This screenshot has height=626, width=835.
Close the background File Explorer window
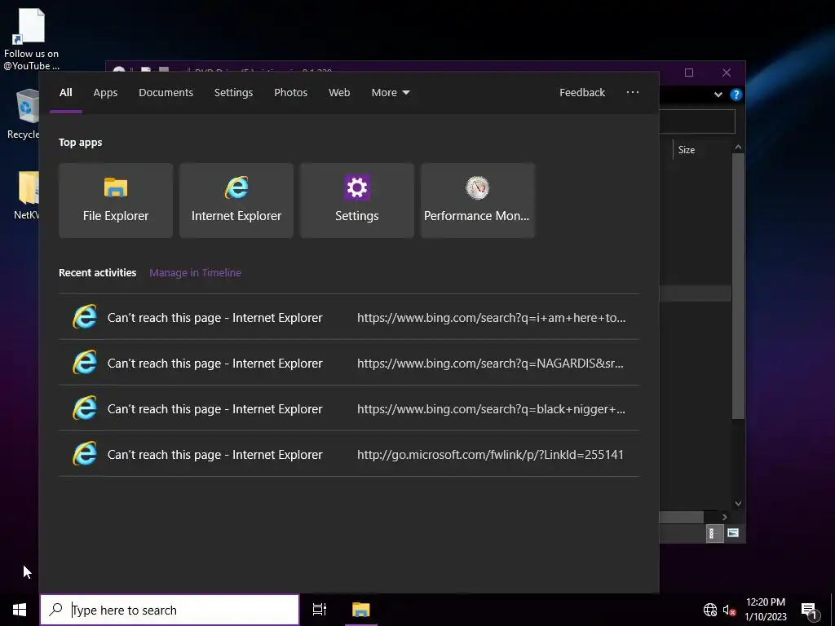tap(727, 73)
